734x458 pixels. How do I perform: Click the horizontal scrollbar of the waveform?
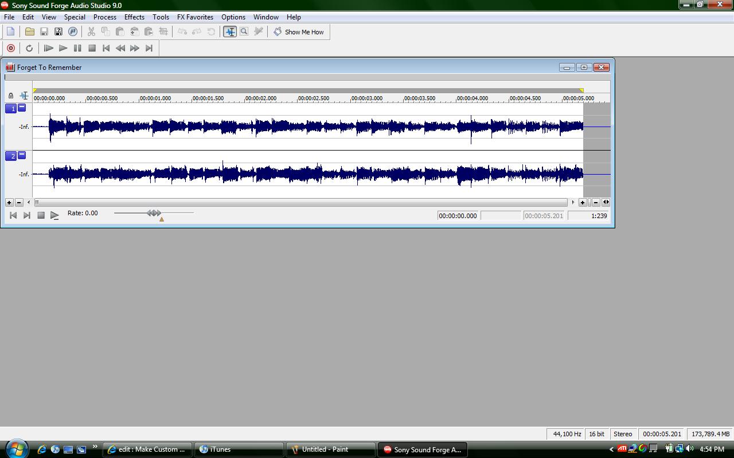[x=301, y=202]
